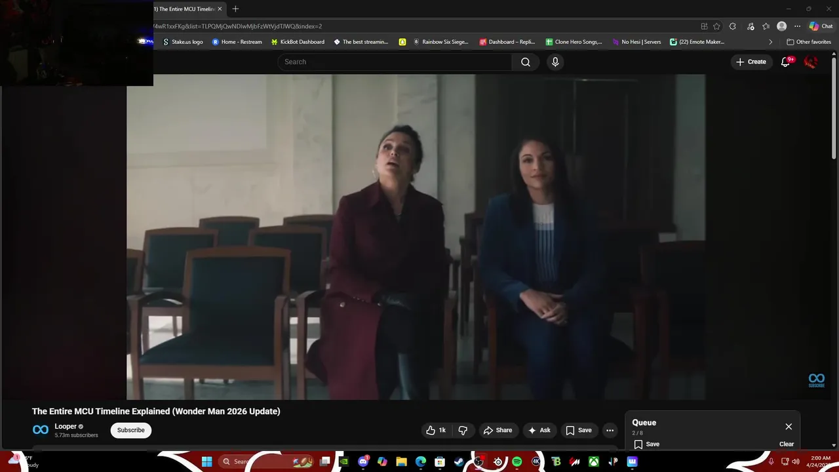Open Microsoft Store from the taskbar
The height and width of the screenshot is (472, 839).
pyautogui.click(x=440, y=462)
